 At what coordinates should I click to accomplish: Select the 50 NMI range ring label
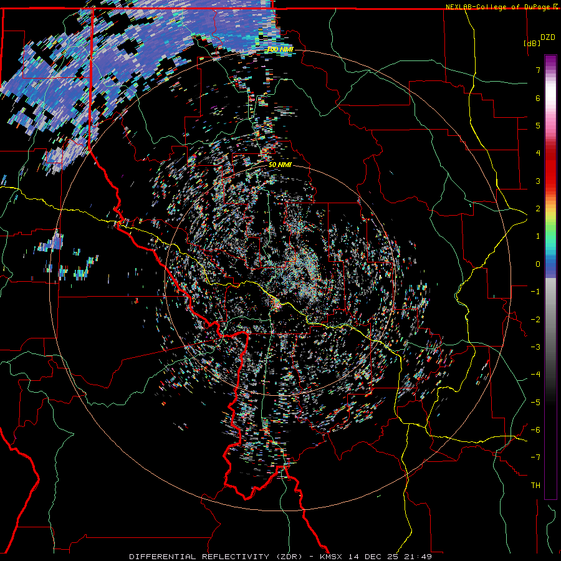280,165
